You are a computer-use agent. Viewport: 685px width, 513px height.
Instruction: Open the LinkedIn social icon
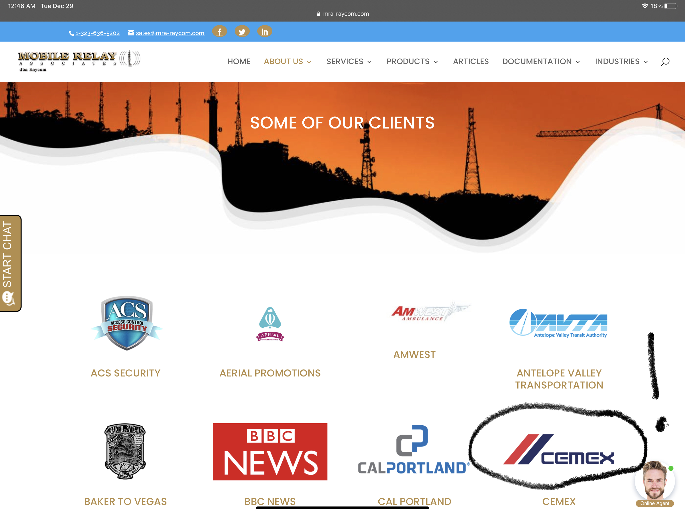coord(265,32)
